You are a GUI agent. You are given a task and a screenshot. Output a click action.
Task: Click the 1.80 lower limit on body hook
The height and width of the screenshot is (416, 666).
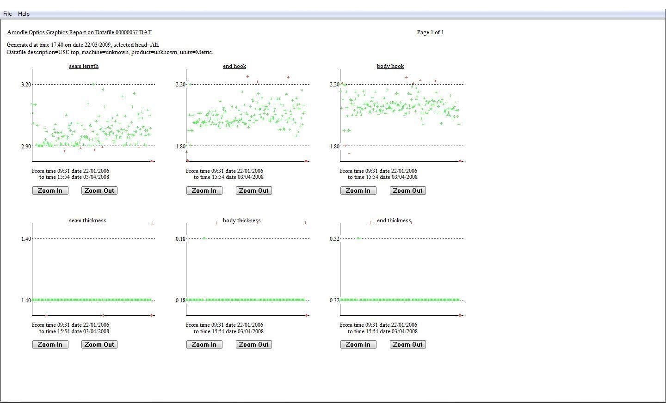point(334,147)
